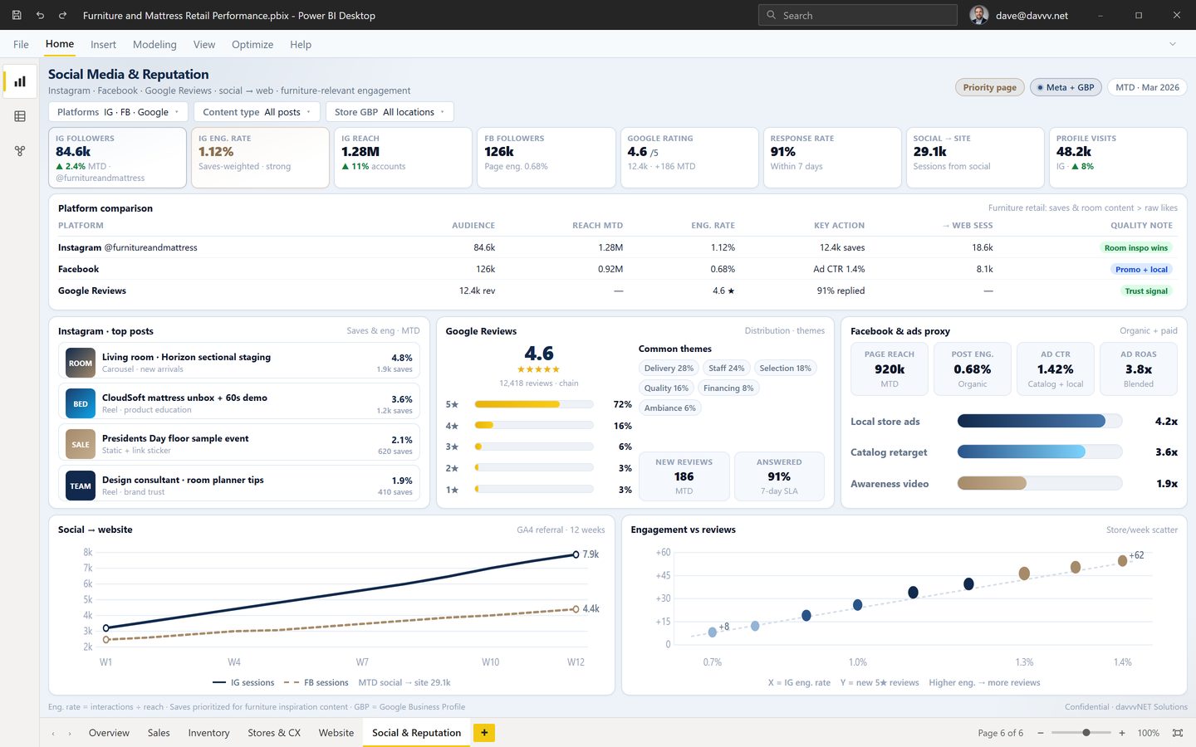The image size is (1196, 747).
Task: Open the Content type dropdown
Action: coord(257,112)
